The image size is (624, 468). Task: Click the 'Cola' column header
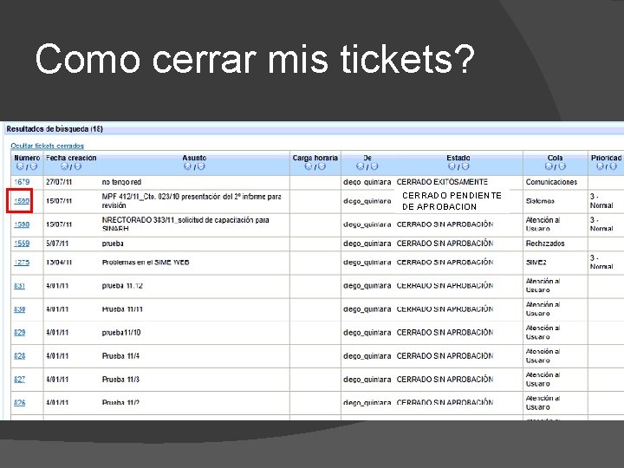(x=556, y=158)
